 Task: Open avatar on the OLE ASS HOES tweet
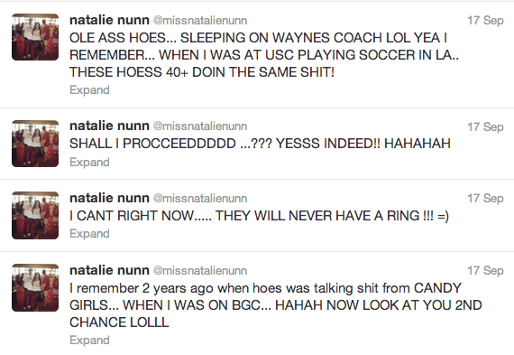coord(35,37)
